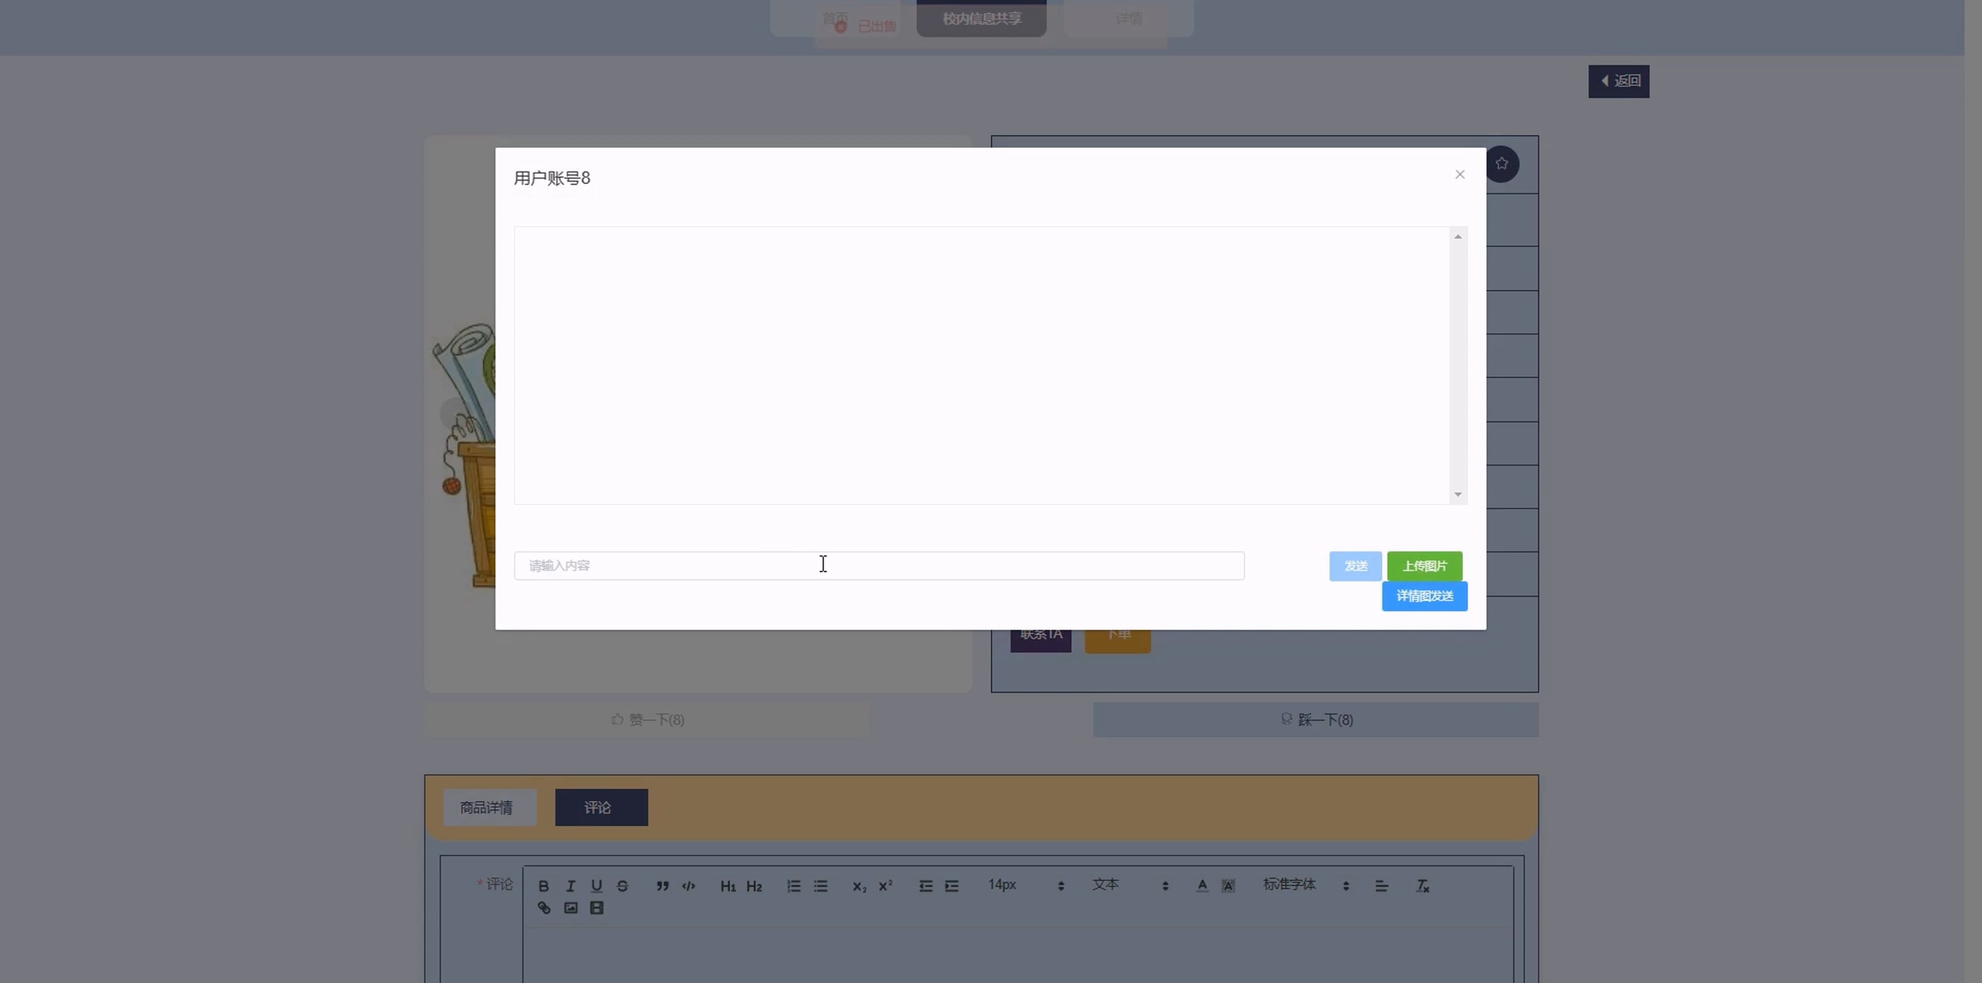
Task: Click the blue 详情图发送 button
Action: coord(1424,597)
